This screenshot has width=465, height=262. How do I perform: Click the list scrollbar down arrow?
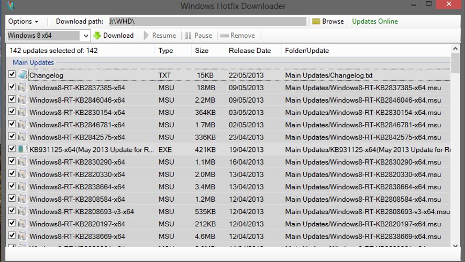point(455,246)
